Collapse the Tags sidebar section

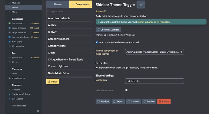coord(9,53)
